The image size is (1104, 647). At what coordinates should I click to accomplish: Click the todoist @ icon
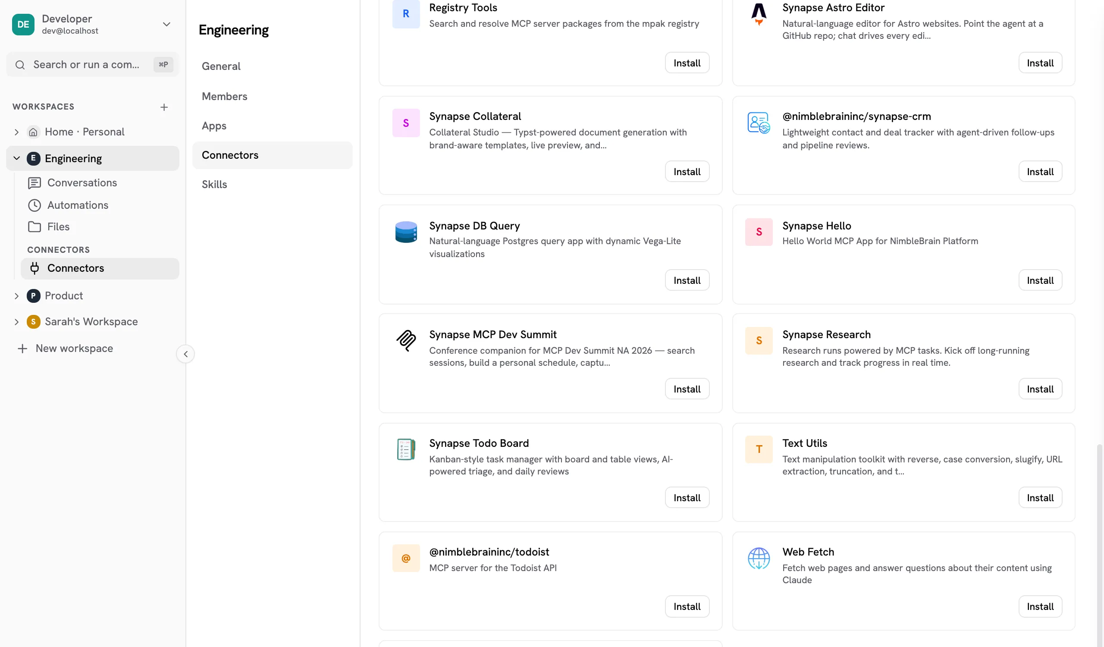[406, 558]
